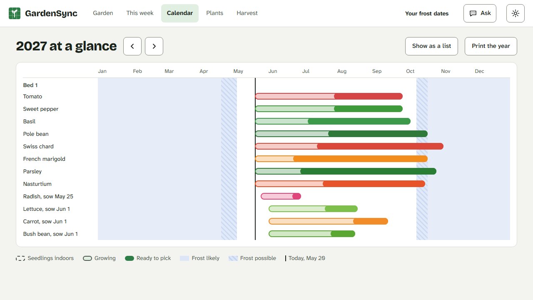Click the 'Today, May 20' legend entry
This screenshot has height=300, width=533.
305,258
